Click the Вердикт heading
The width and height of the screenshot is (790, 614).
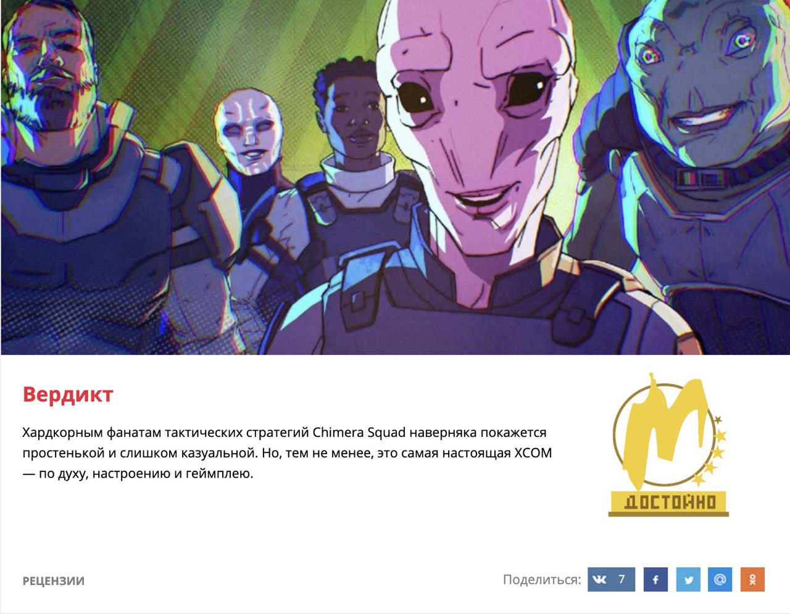coord(68,394)
